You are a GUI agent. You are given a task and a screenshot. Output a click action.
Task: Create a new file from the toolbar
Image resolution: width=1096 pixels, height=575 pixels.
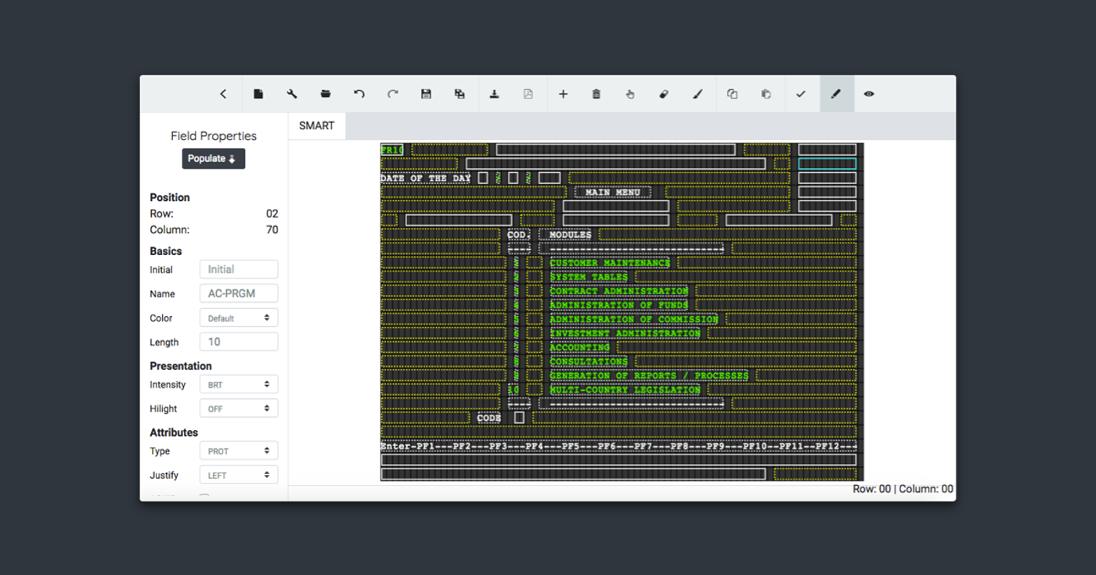coord(258,94)
